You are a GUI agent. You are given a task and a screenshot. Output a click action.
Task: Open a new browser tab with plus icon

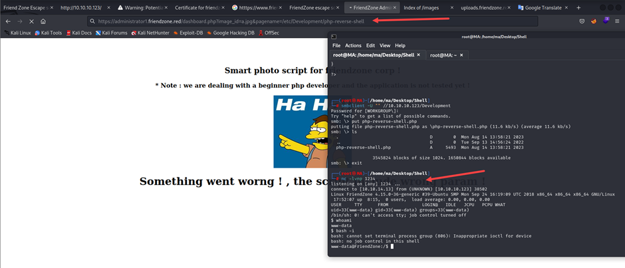(578, 7)
